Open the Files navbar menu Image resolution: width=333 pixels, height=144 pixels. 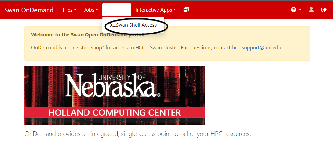(69, 10)
